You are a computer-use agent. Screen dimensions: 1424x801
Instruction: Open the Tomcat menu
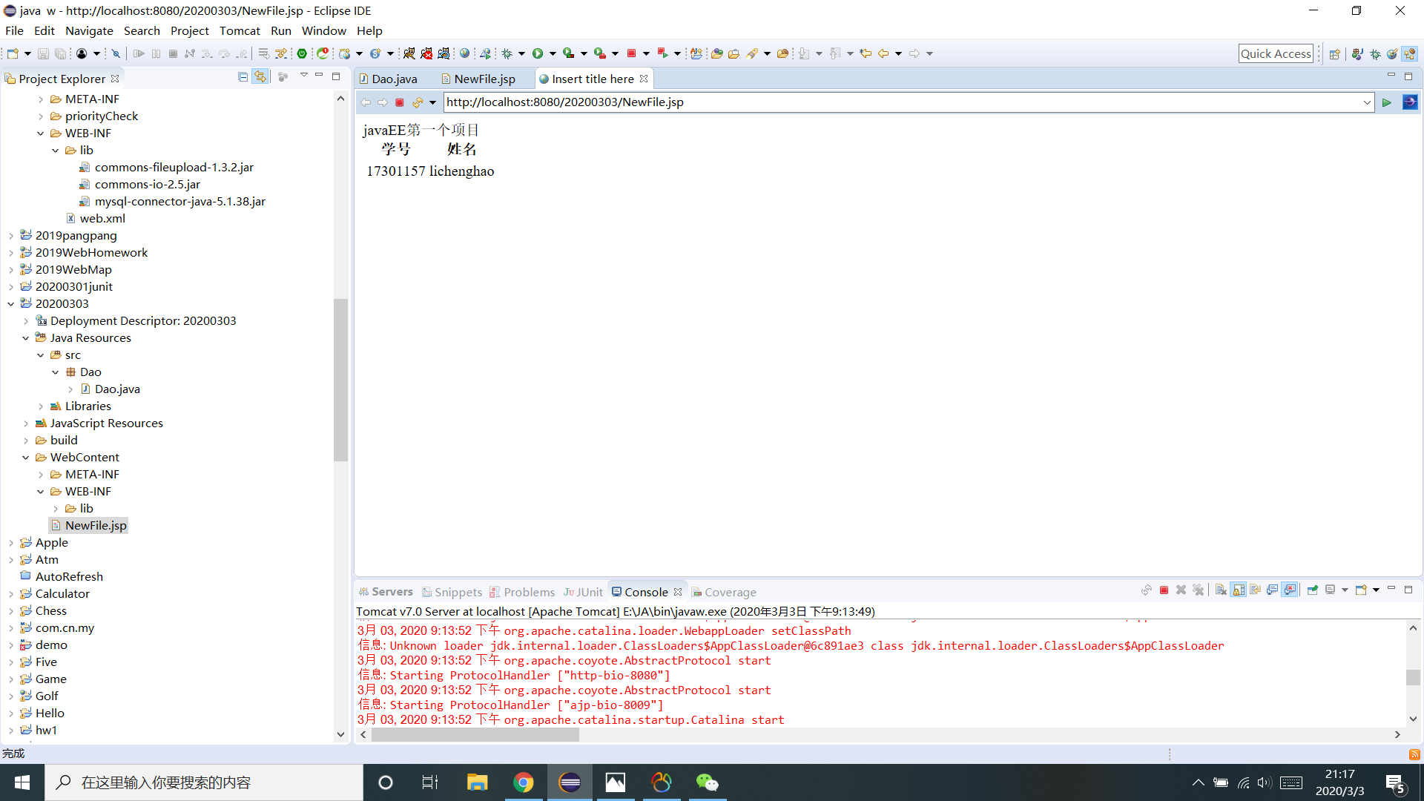(x=239, y=30)
